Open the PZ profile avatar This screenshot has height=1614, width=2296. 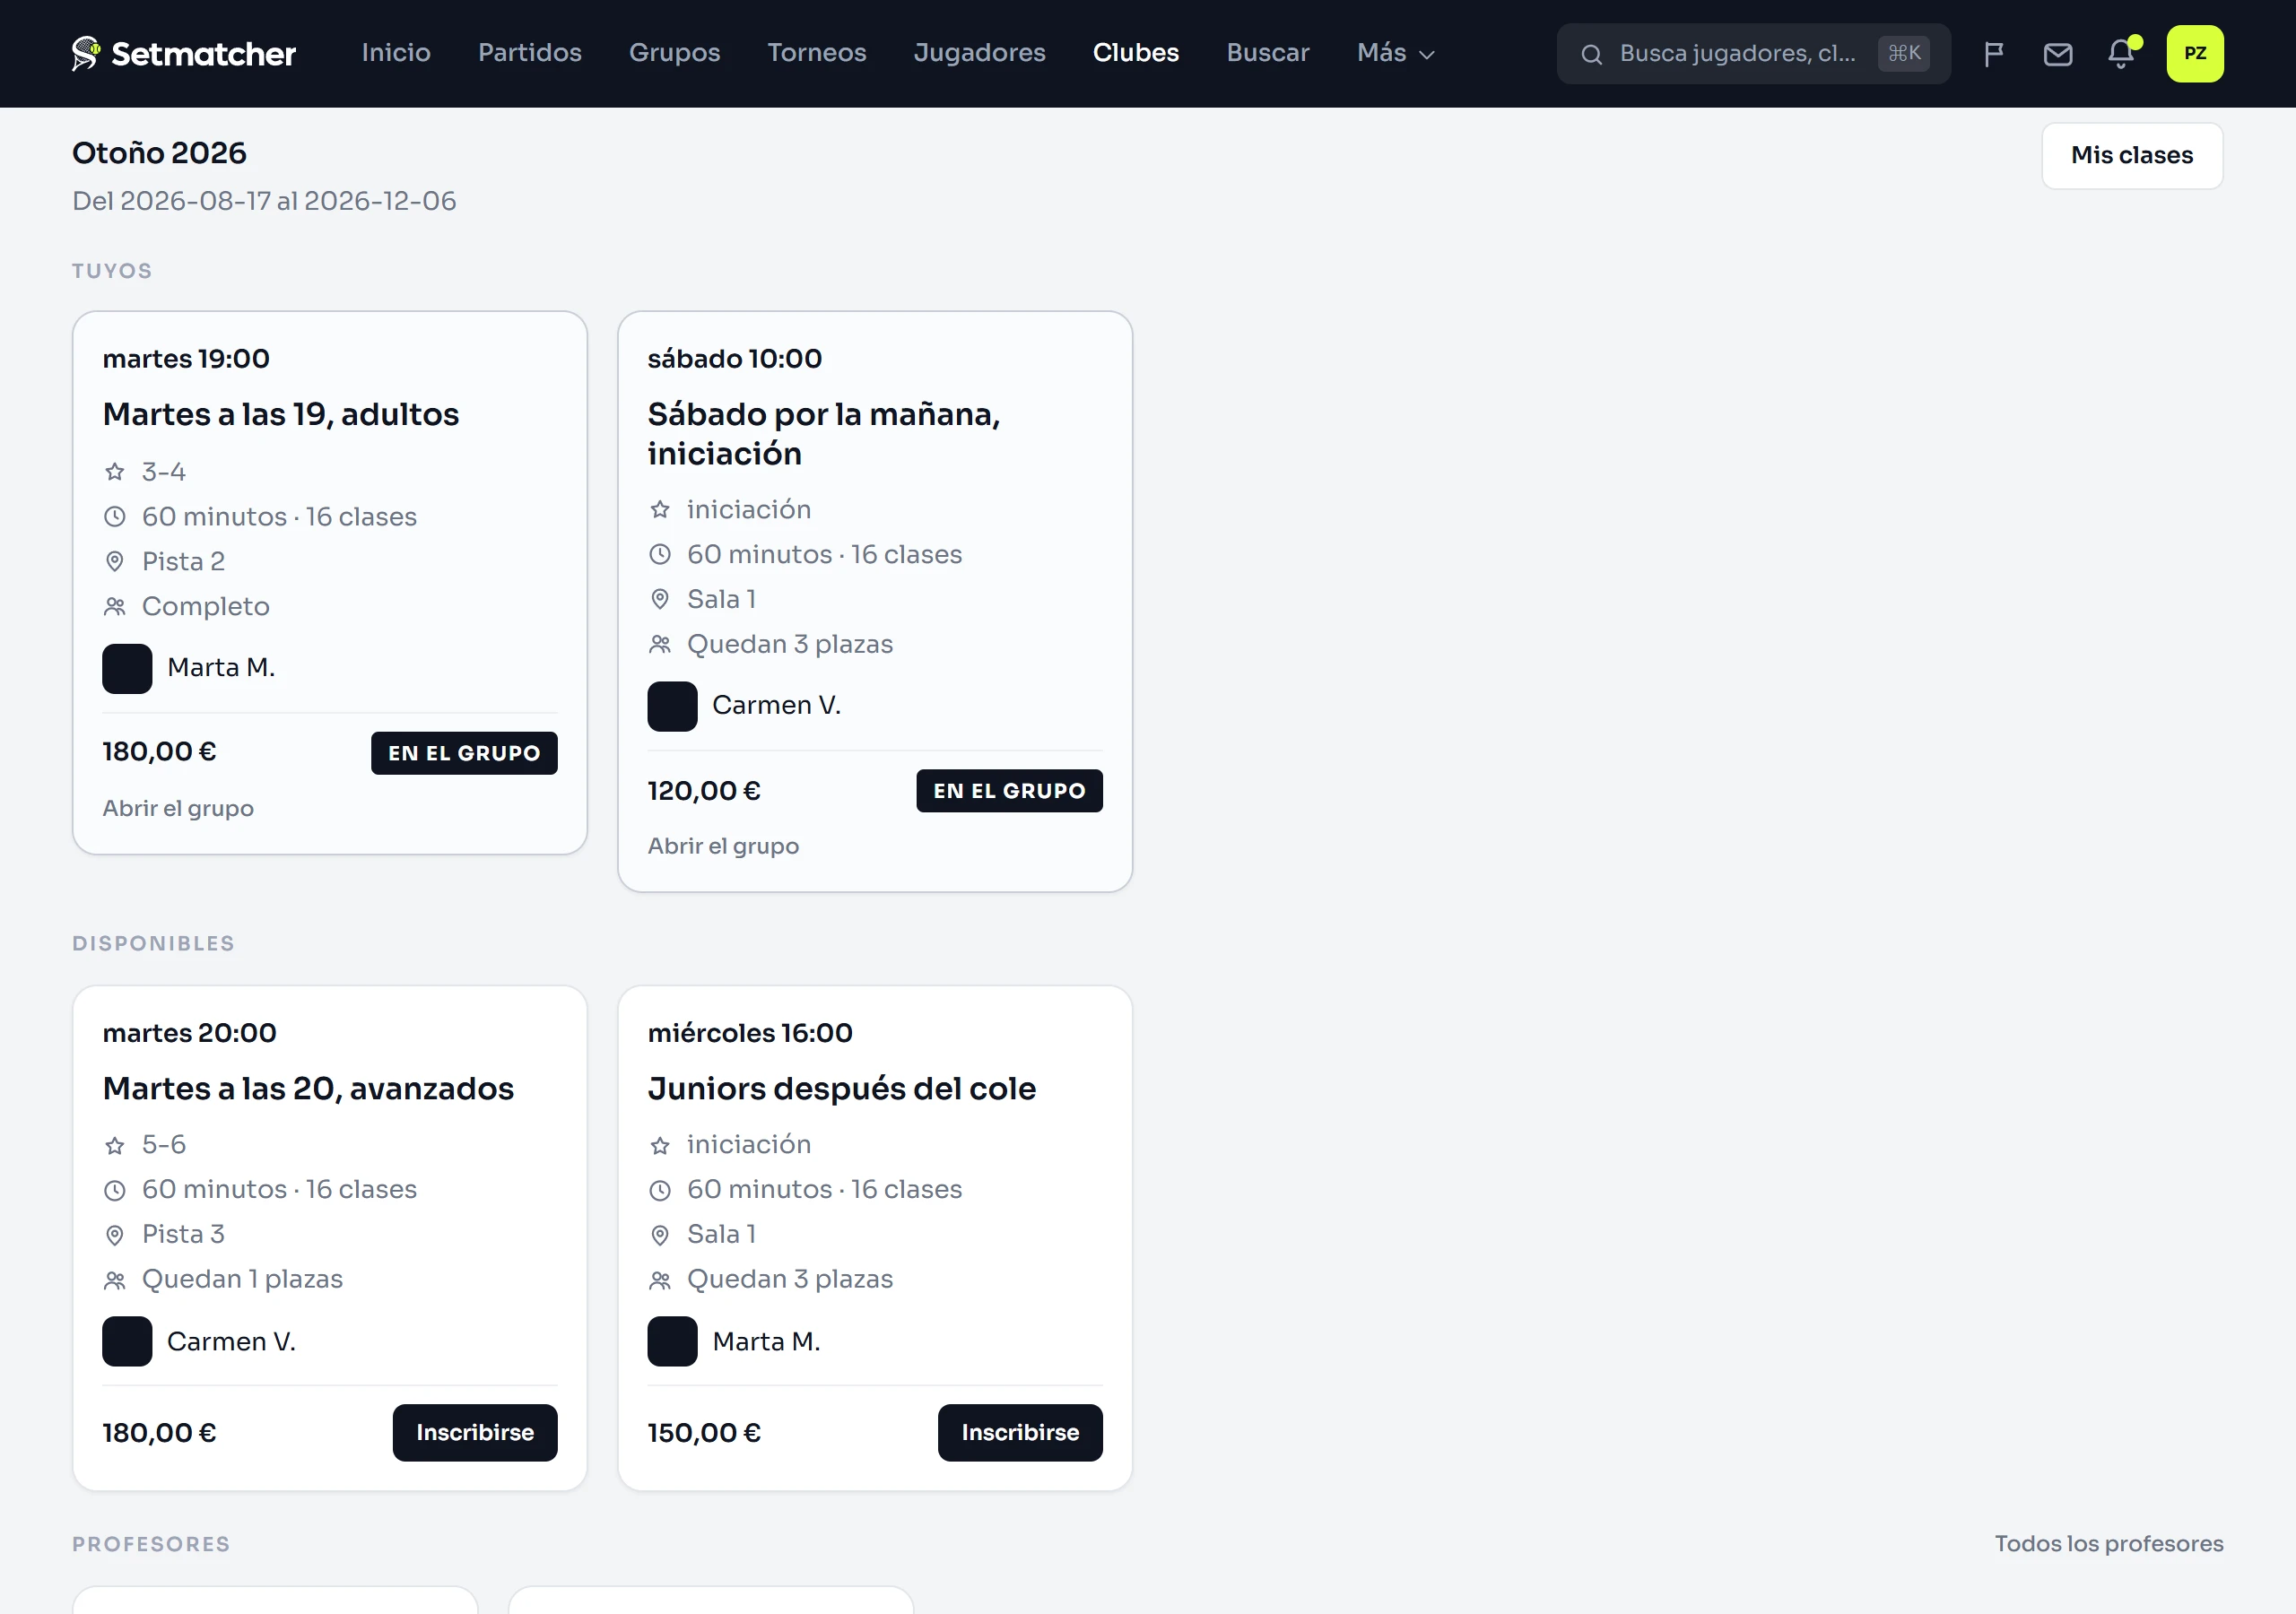click(2194, 54)
